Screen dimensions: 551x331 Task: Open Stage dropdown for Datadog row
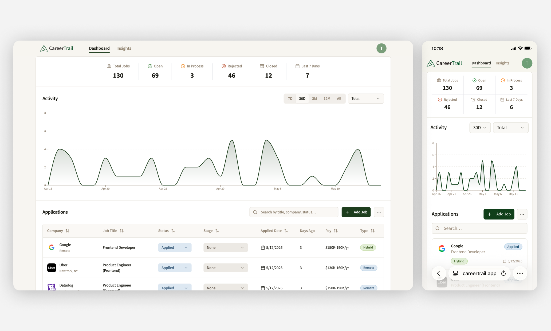[x=226, y=287]
